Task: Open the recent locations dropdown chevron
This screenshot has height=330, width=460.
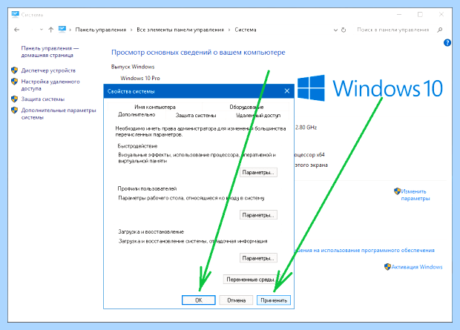Action: coord(42,30)
